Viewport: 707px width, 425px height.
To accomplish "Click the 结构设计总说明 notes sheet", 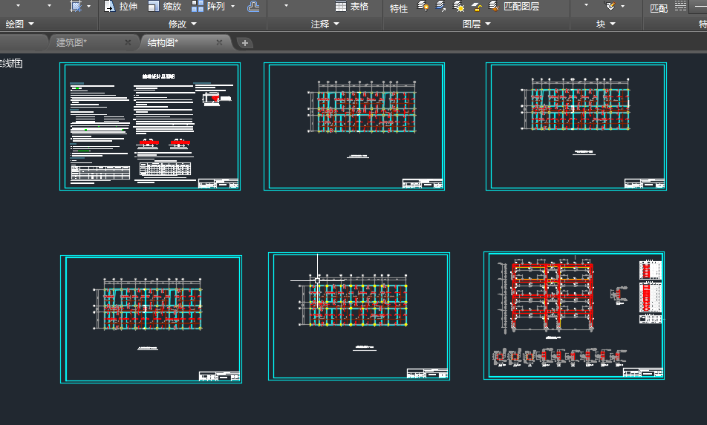I will pos(150,126).
